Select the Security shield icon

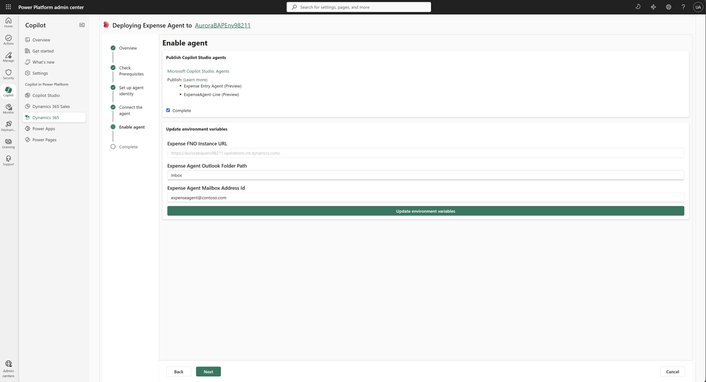8,74
